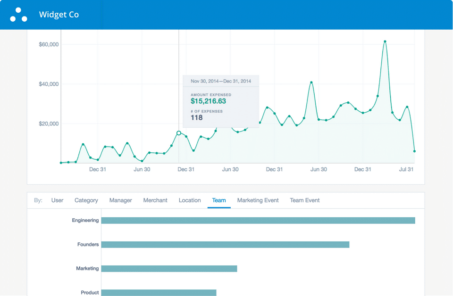The image size is (453, 296).
Task: Open the Manager breakdown tab
Action: 120,200
